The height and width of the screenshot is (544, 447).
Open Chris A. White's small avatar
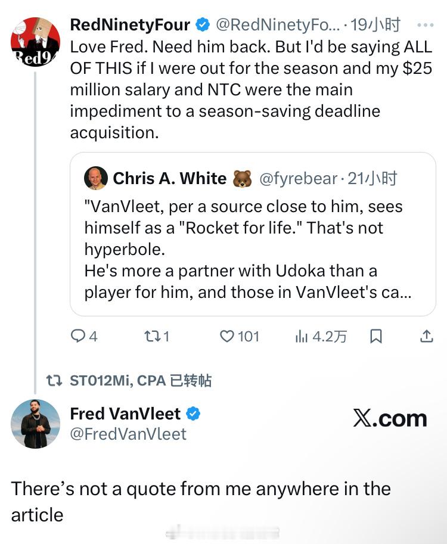tap(96, 178)
